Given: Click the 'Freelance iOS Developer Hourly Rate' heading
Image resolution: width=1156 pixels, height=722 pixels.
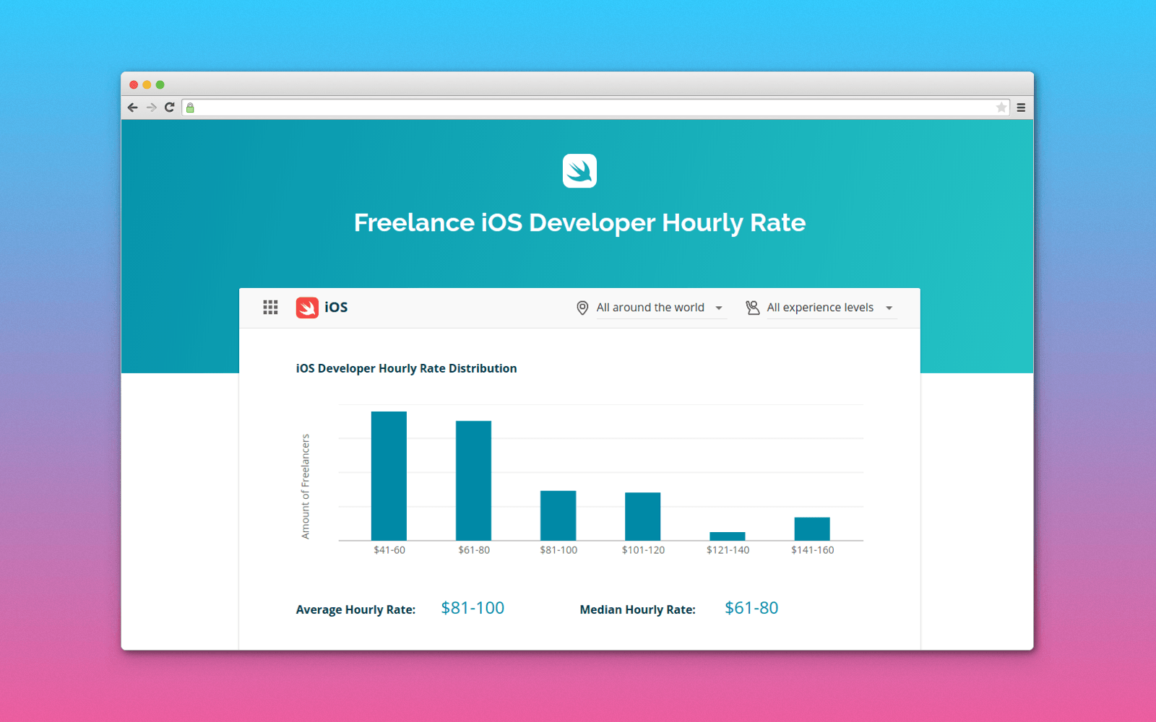Looking at the screenshot, I should 579,222.
